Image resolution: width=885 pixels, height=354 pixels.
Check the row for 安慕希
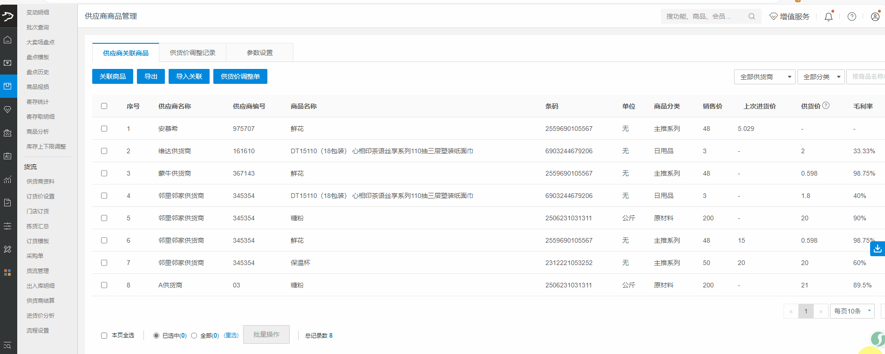point(104,128)
